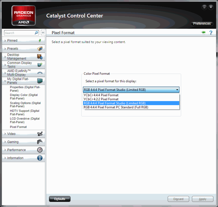The height and width of the screenshot is (207, 218).
Task: Click the Performance gauge icon
Action: (40, 150)
